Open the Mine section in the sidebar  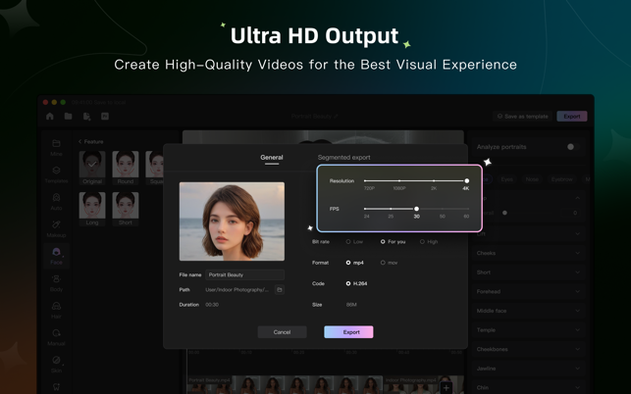[x=56, y=147]
